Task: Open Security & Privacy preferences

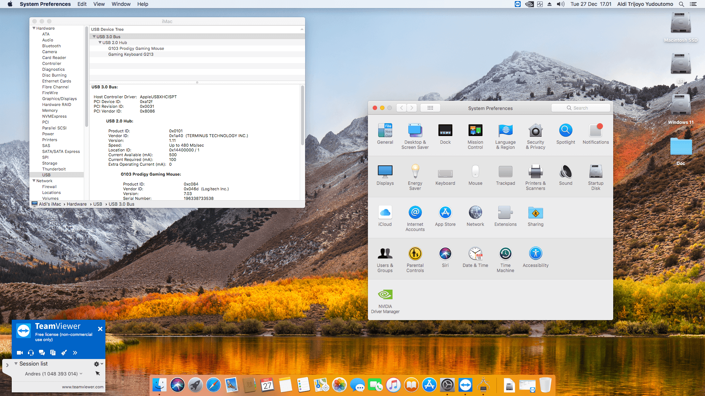Action: click(x=535, y=136)
